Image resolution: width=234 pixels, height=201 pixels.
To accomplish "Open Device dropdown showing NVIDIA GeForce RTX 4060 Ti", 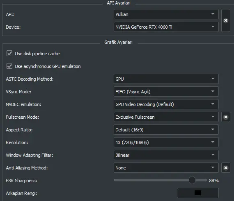I will click(x=166, y=27).
